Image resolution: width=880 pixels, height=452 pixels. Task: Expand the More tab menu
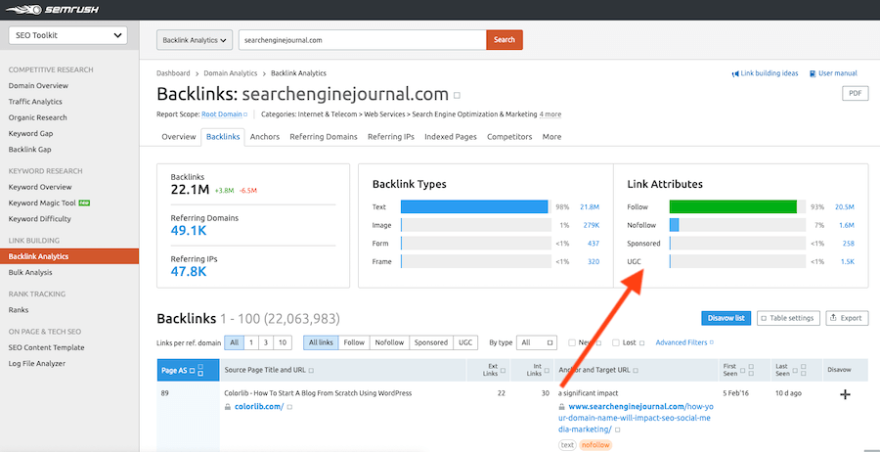551,136
